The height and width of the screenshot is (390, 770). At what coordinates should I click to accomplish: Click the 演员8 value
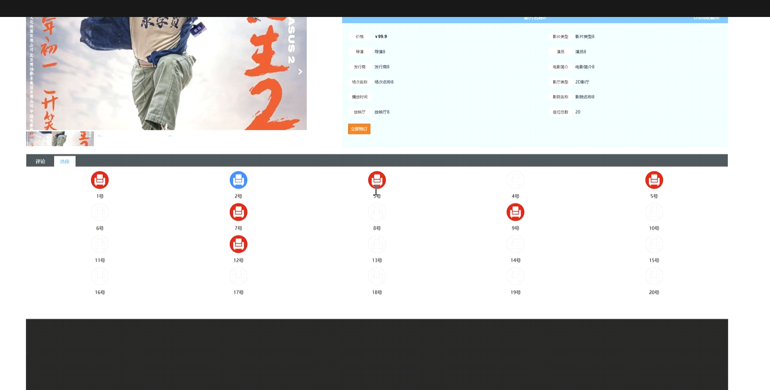(581, 52)
